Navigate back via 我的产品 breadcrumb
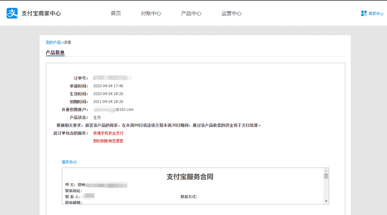Viewport: 387px width, 215px height. (53, 42)
